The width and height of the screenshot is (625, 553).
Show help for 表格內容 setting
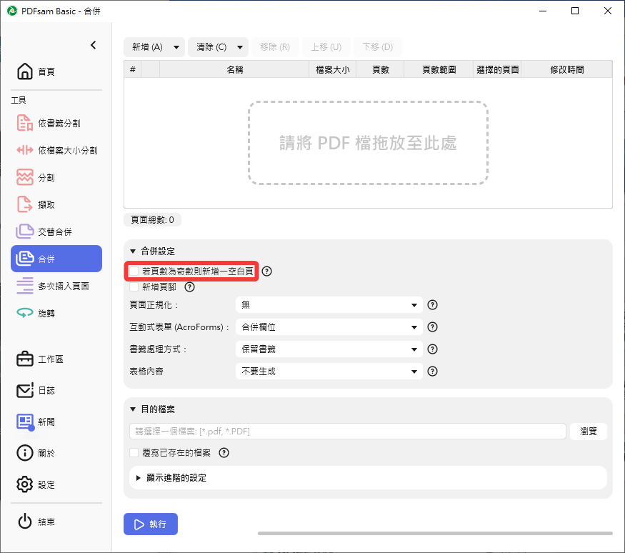[x=432, y=372]
